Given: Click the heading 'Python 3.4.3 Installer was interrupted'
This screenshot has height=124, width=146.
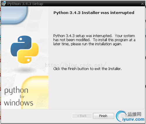Looking at the screenshot, I should [94, 13].
